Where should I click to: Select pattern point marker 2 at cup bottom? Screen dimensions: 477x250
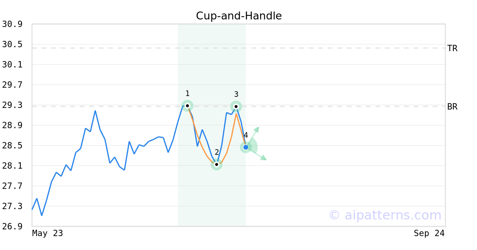[x=216, y=164]
